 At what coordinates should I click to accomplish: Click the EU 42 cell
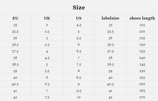coord(15,97)
